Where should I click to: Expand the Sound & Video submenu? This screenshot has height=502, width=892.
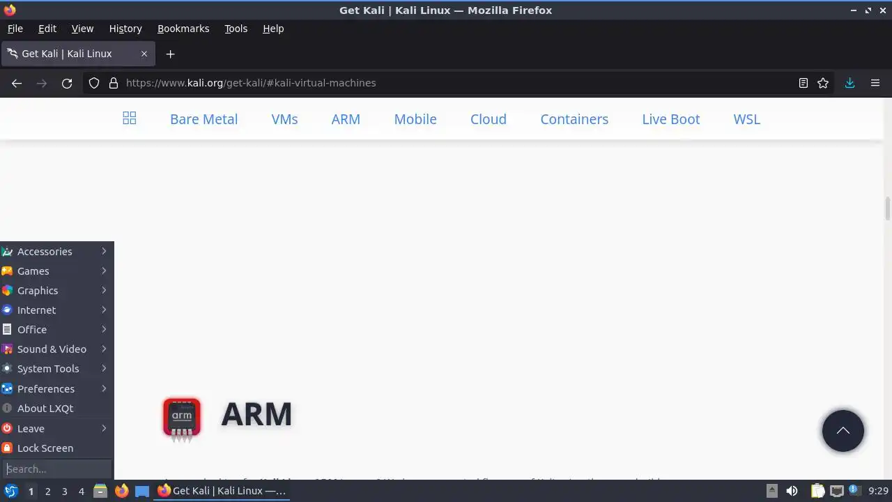pos(57,349)
